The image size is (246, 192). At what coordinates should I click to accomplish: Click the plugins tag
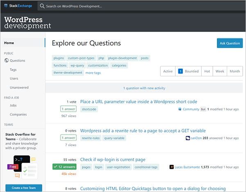59,58
